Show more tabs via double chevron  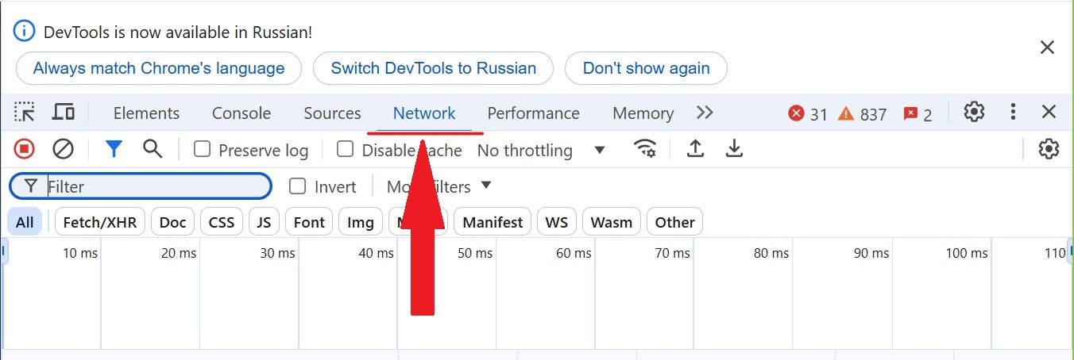[x=705, y=113]
